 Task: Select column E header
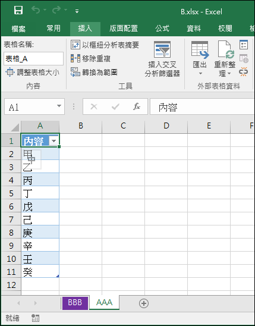coord(209,126)
